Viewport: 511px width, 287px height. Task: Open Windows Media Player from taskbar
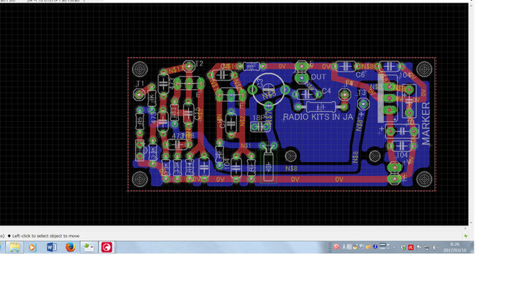pos(32,247)
